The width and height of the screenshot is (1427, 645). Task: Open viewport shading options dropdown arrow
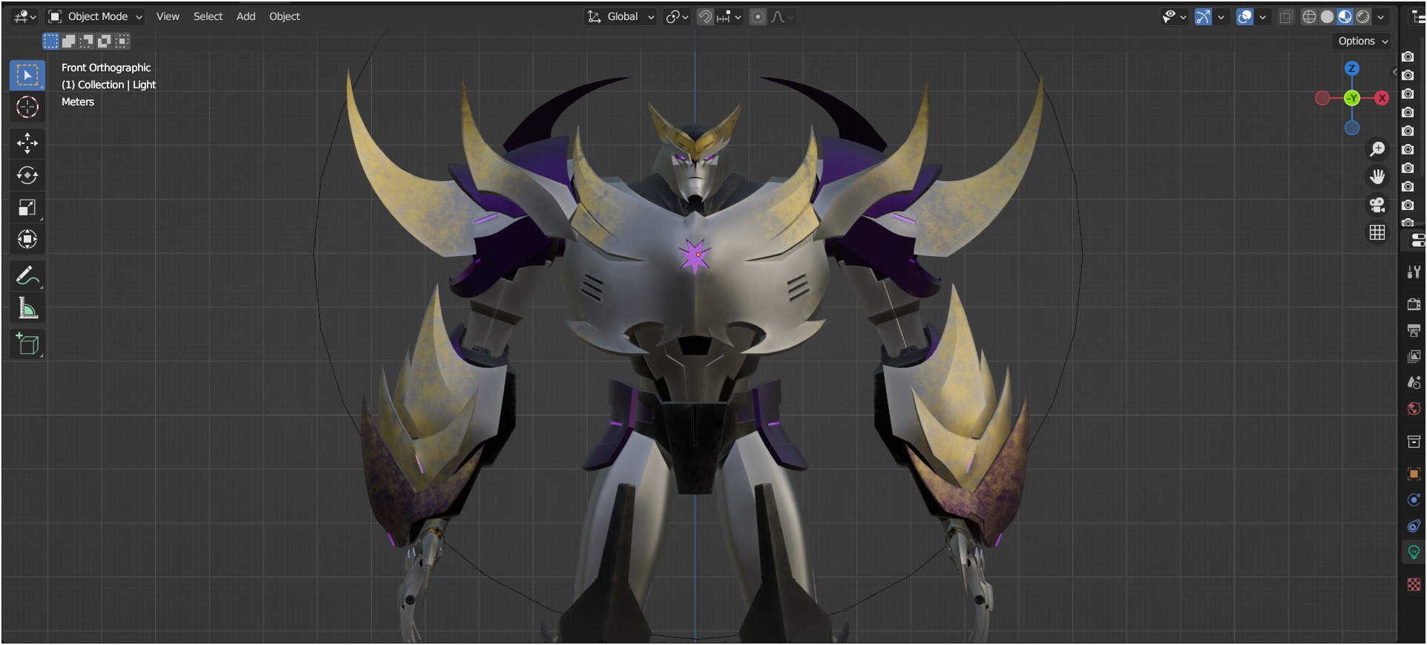(1381, 16)
